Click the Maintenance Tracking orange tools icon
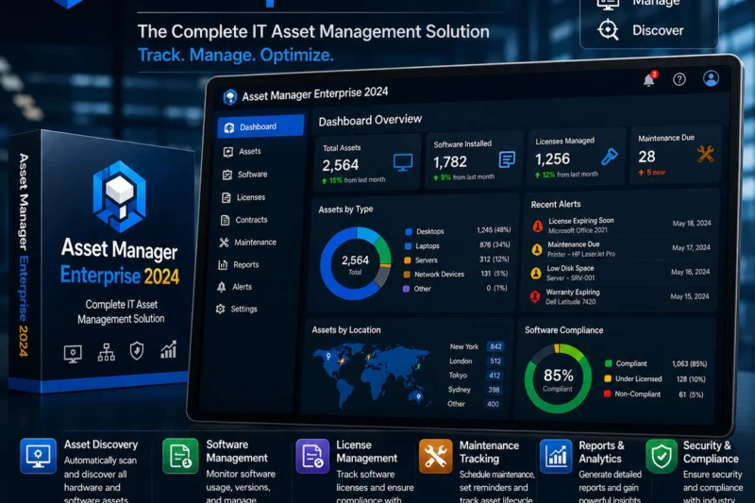This screenshot has width=755, height=503. pyautogui.click(x=435, y=456)
